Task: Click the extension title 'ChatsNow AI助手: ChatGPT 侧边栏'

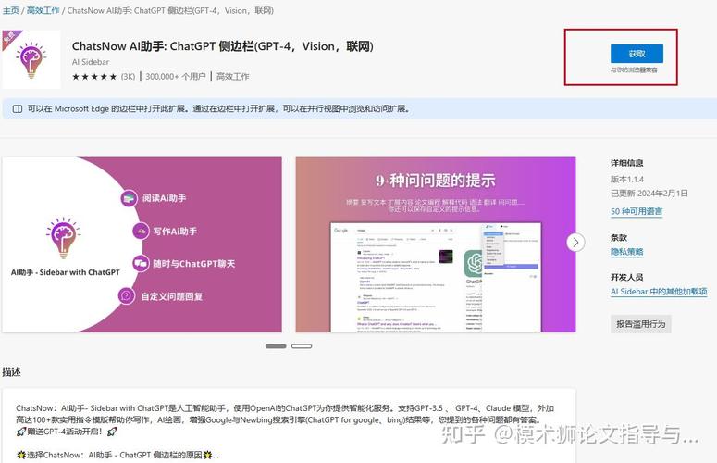Action: (x=223, y=46)
